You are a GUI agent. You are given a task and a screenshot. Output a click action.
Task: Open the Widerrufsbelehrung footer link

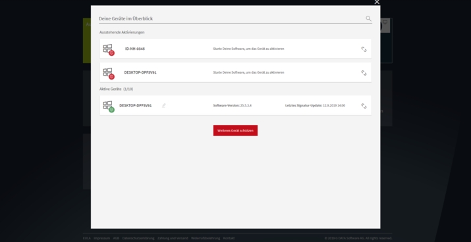pos(206,238)
